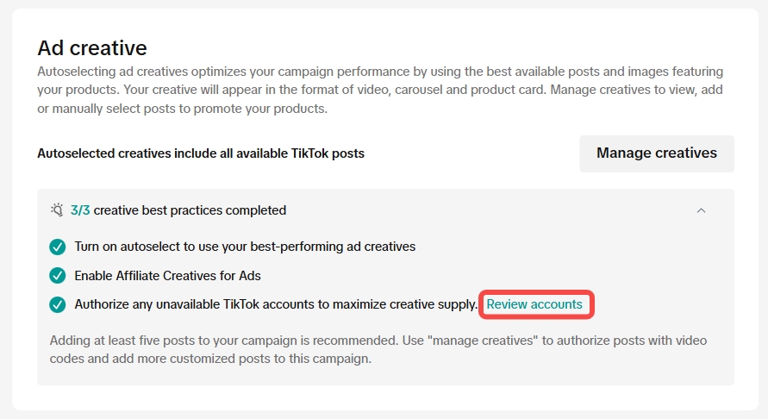The height and width of the screenshot is (419, 768).
Task: Click the lightbulb best practices icon
Action: click(x=57, y=210)
